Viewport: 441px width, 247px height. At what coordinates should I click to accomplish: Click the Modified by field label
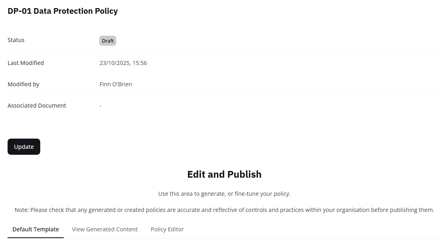[x=23, y=84]
